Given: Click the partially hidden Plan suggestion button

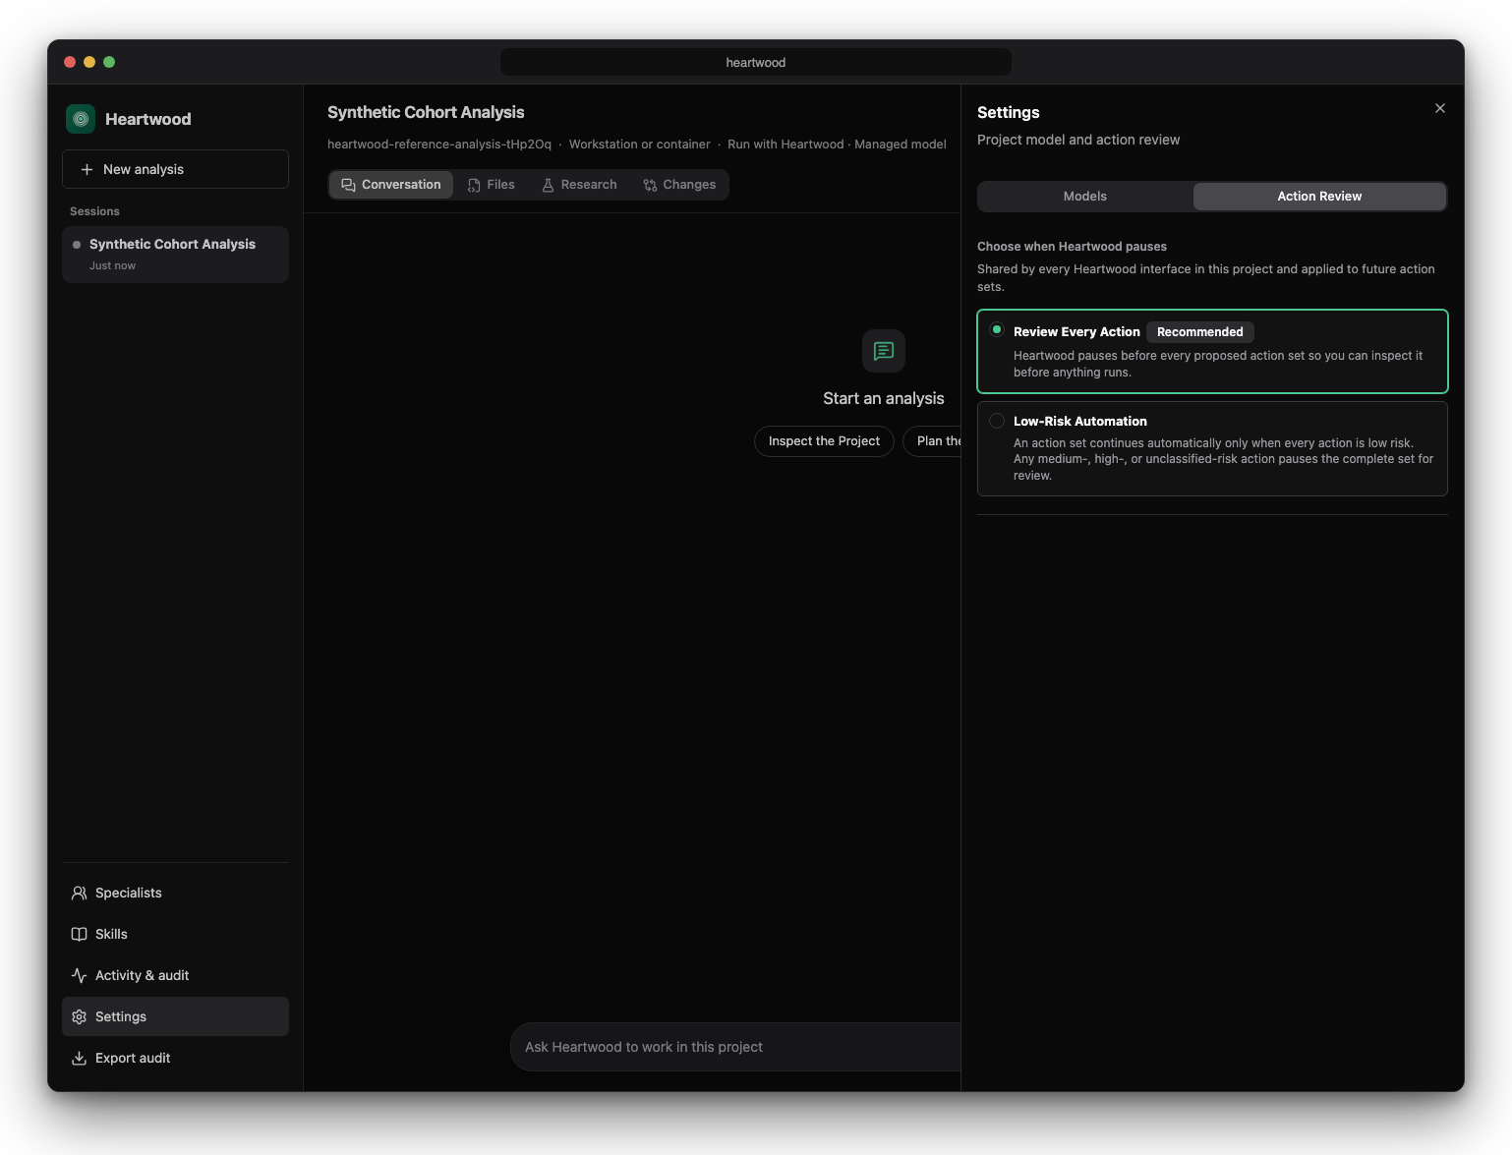Looking at the screenshot, I should (x=932, y=441).
